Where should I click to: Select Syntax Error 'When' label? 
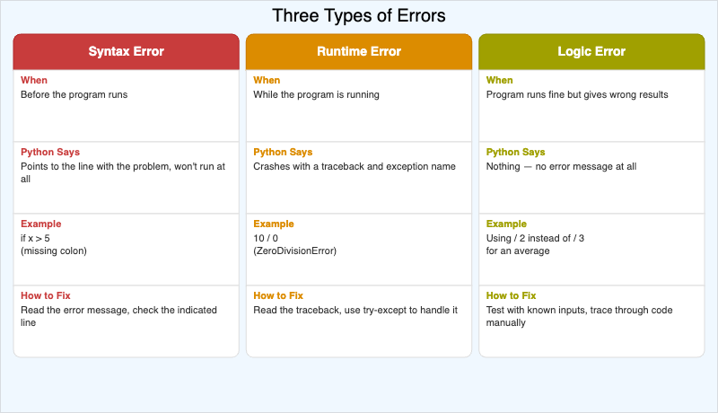[x=34, y=81]
